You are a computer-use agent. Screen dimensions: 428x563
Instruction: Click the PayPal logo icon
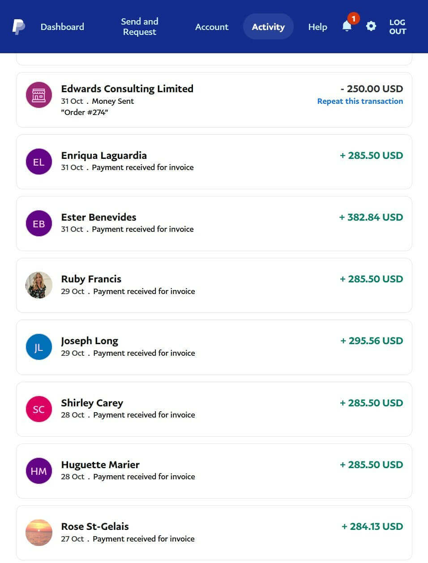18,27
